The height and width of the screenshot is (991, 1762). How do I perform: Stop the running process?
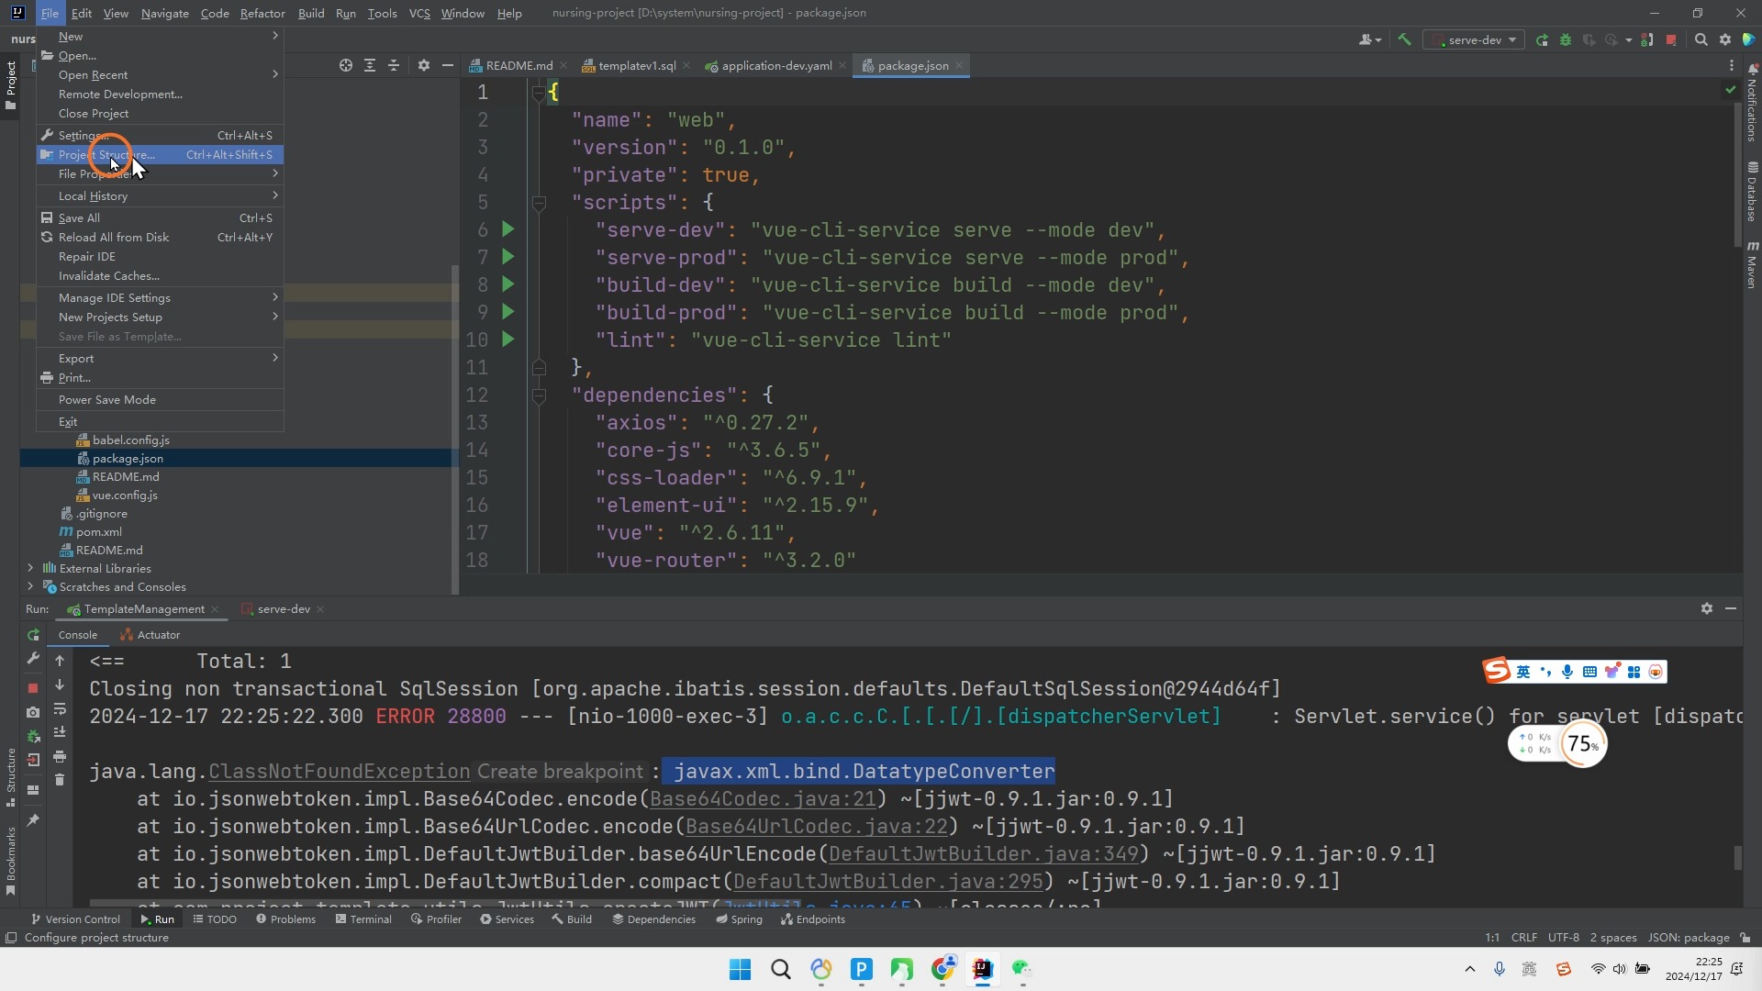[x=33, y=688]
